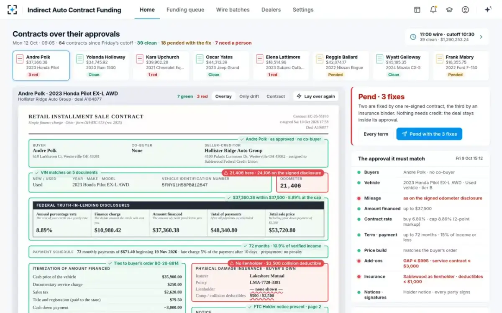Click lightning icon in Lay over again
The width and height of the screenshot is (502, 313).
coord(299,96)
